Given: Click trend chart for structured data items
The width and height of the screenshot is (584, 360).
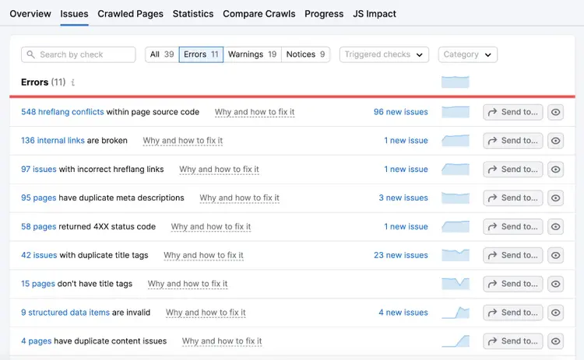Looking at the screenshot, I should [x=456, y=313].
